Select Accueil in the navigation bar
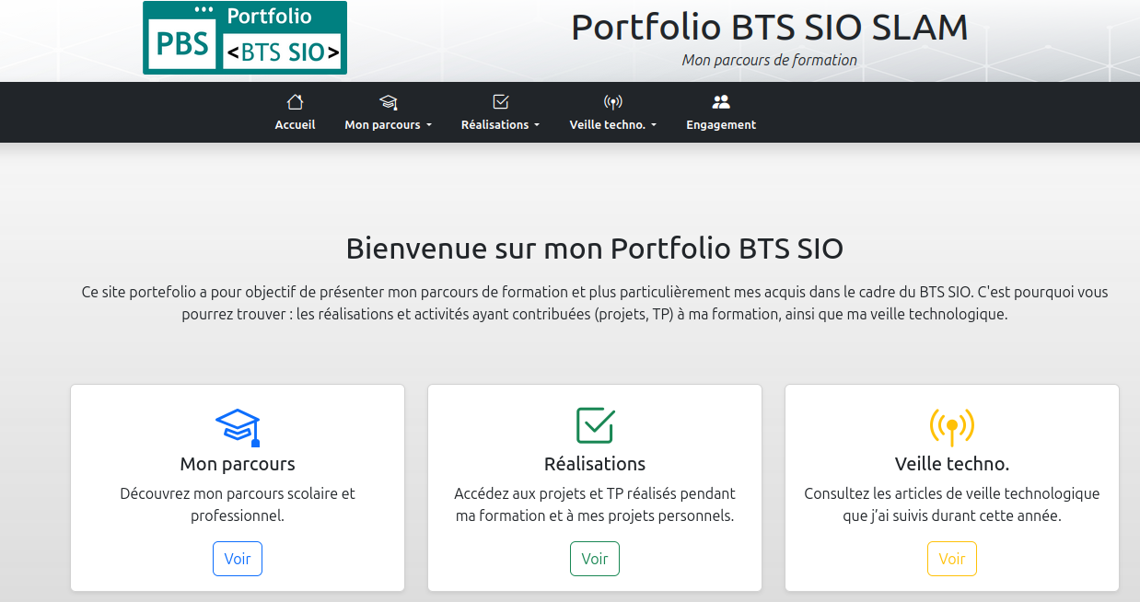 [294, 124]
